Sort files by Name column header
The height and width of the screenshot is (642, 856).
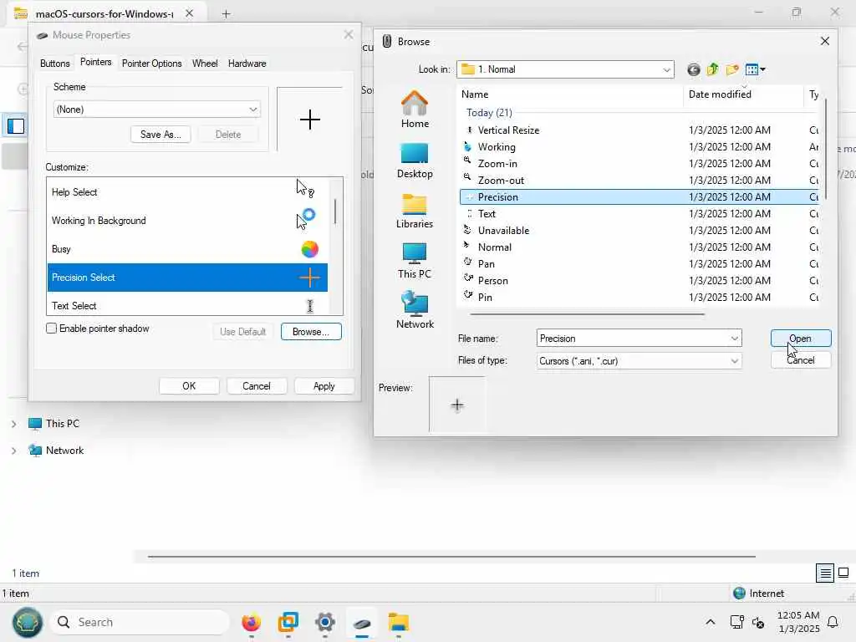[x=475, y=94]
